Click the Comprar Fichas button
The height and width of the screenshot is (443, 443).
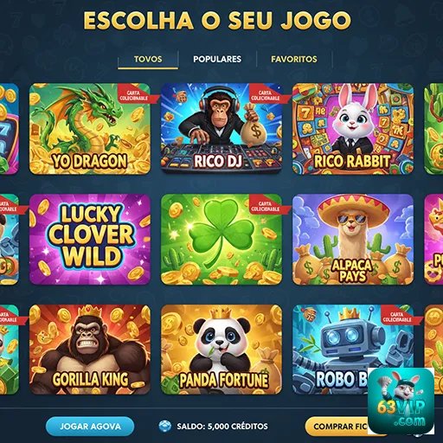[x=336, y=427]
